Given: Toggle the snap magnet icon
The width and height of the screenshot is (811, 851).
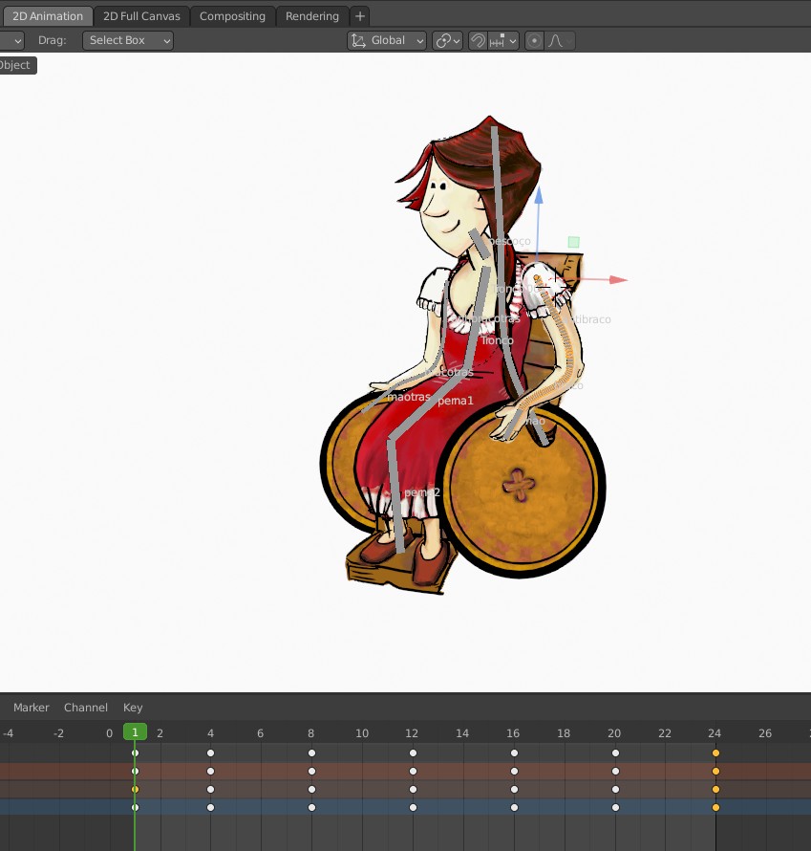Looking at the screenshot, I should [478, 41].
